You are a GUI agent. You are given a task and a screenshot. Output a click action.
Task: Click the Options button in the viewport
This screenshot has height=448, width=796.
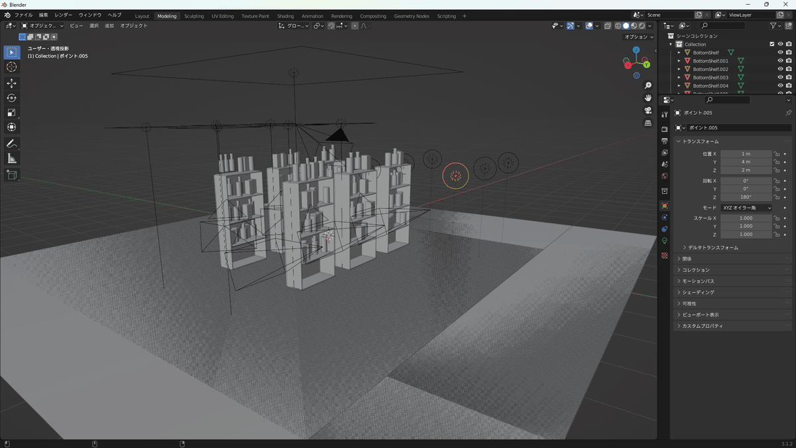click(x=637, y=37)
